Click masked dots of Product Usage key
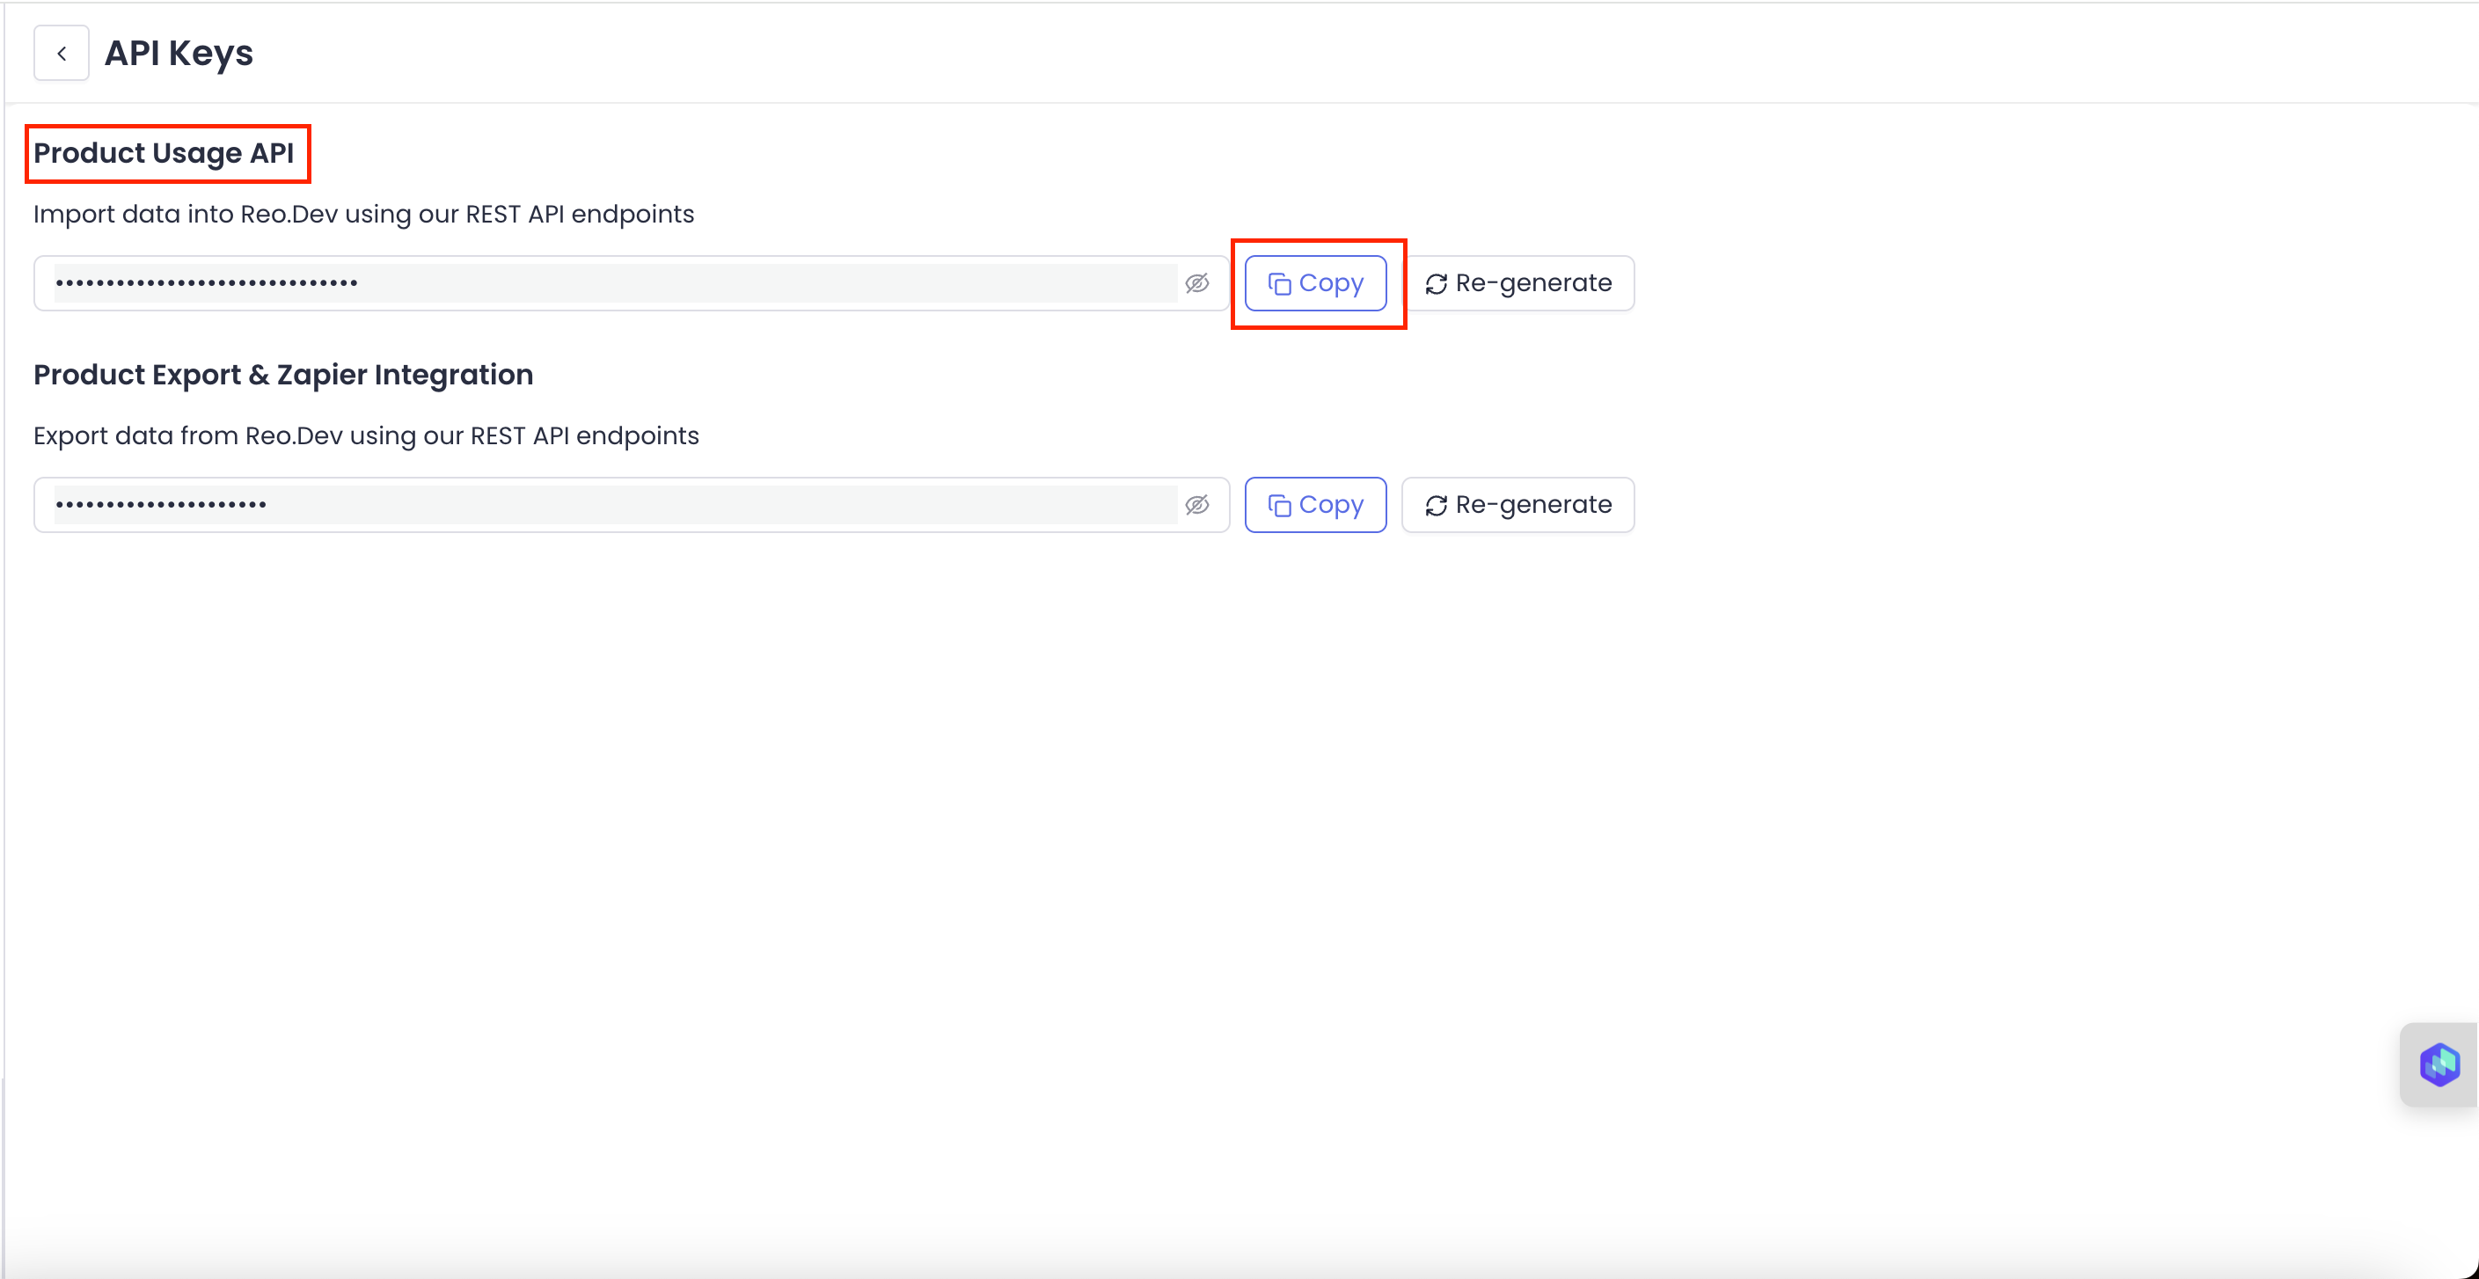This screenshot has height=1279, width=2479. click(x=206, y=283)
